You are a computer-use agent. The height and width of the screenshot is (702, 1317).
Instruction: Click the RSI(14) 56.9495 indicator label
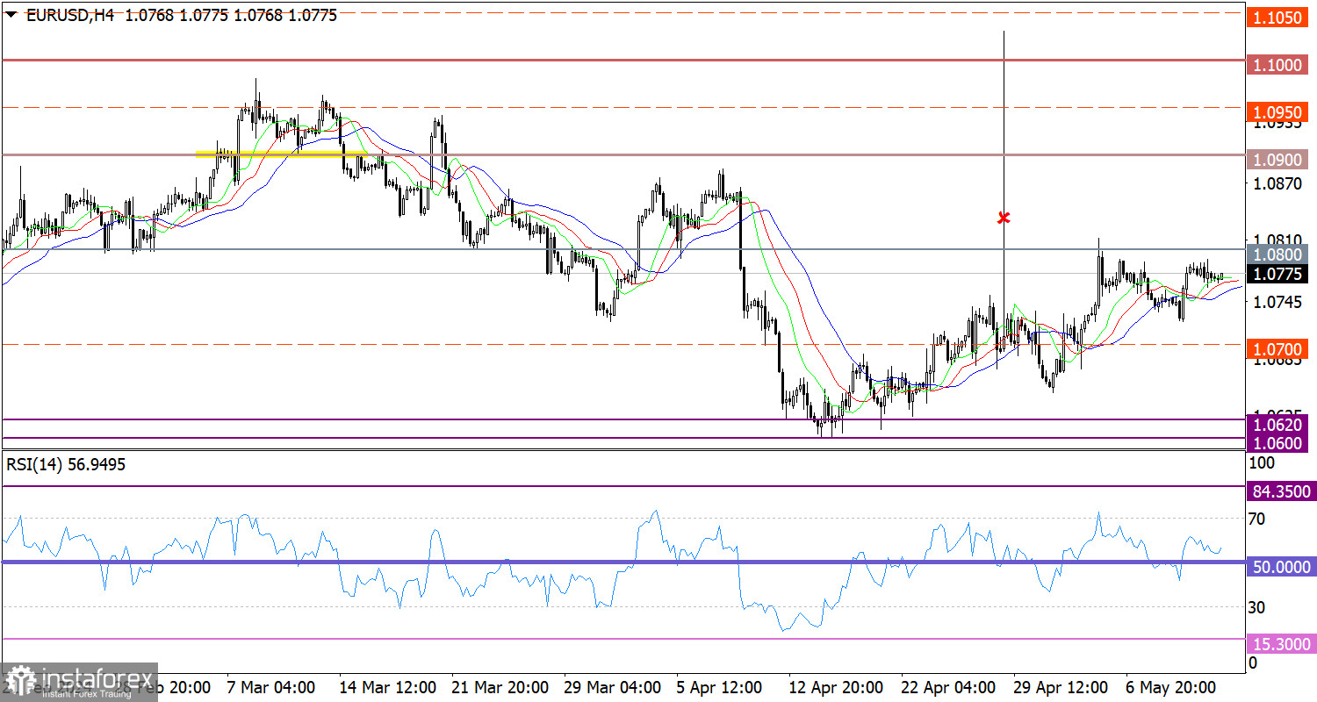point(66,465)
